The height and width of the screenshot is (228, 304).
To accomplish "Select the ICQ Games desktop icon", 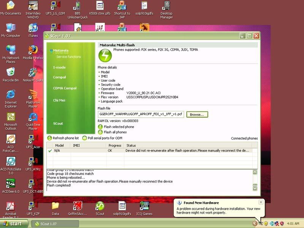I will tap(144, 209).
